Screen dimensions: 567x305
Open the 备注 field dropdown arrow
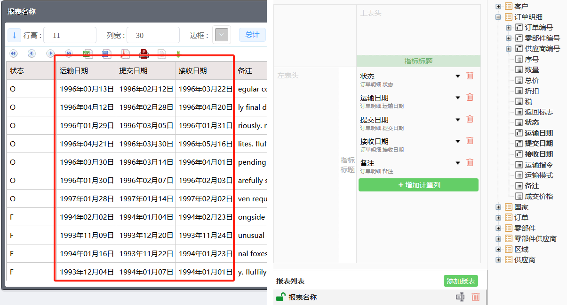(458, 163)
